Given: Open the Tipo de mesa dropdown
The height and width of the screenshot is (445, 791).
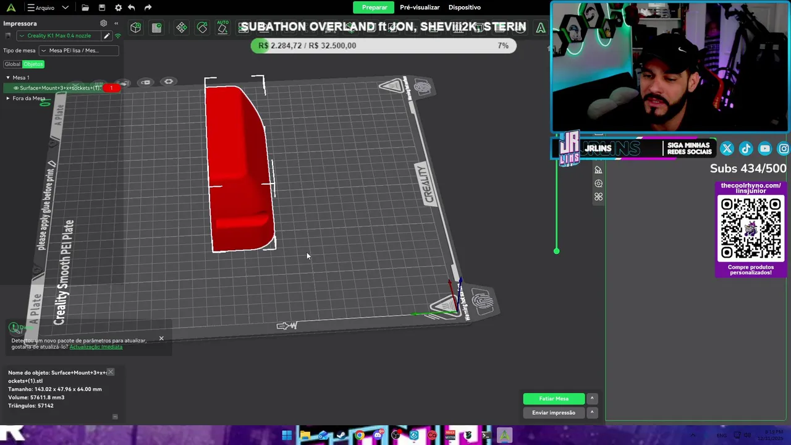Looking at the screenshot, I should (78, 51).
